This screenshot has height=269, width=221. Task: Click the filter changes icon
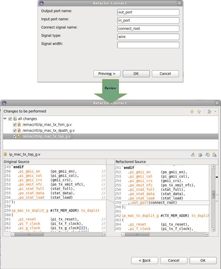point(209,112)
